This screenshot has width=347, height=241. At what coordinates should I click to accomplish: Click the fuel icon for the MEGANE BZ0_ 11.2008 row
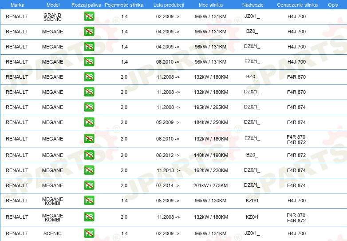pos(89,76)
